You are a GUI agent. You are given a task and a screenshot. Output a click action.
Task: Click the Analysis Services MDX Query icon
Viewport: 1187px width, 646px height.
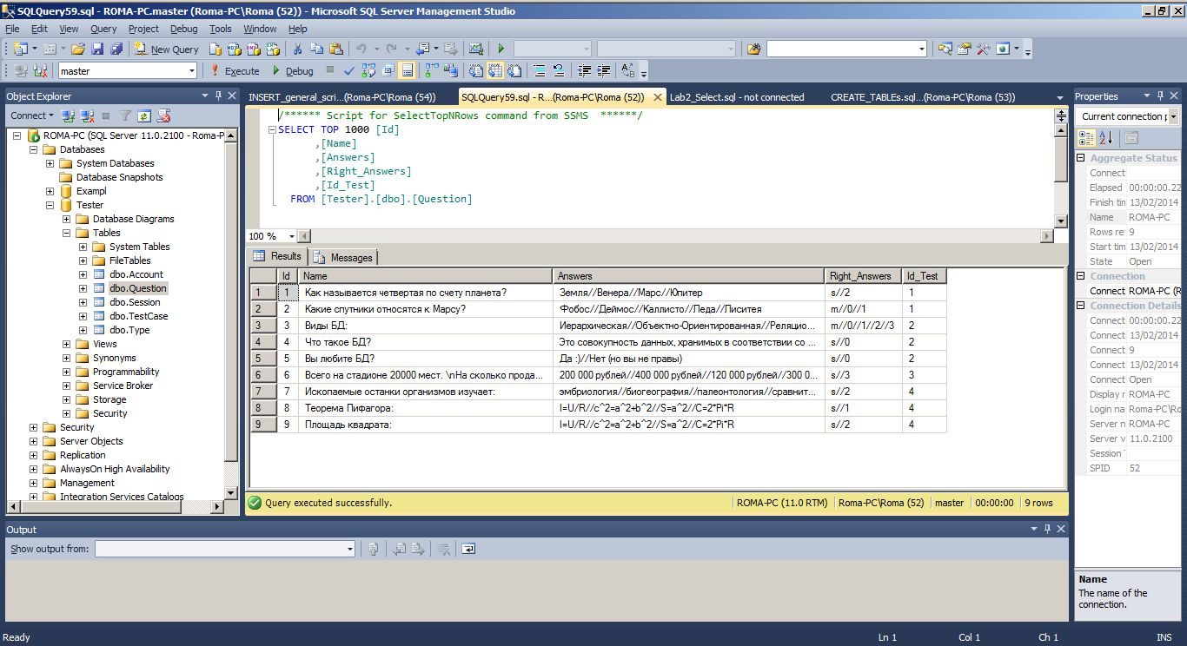pyautogui.click(x=234, y=49)
